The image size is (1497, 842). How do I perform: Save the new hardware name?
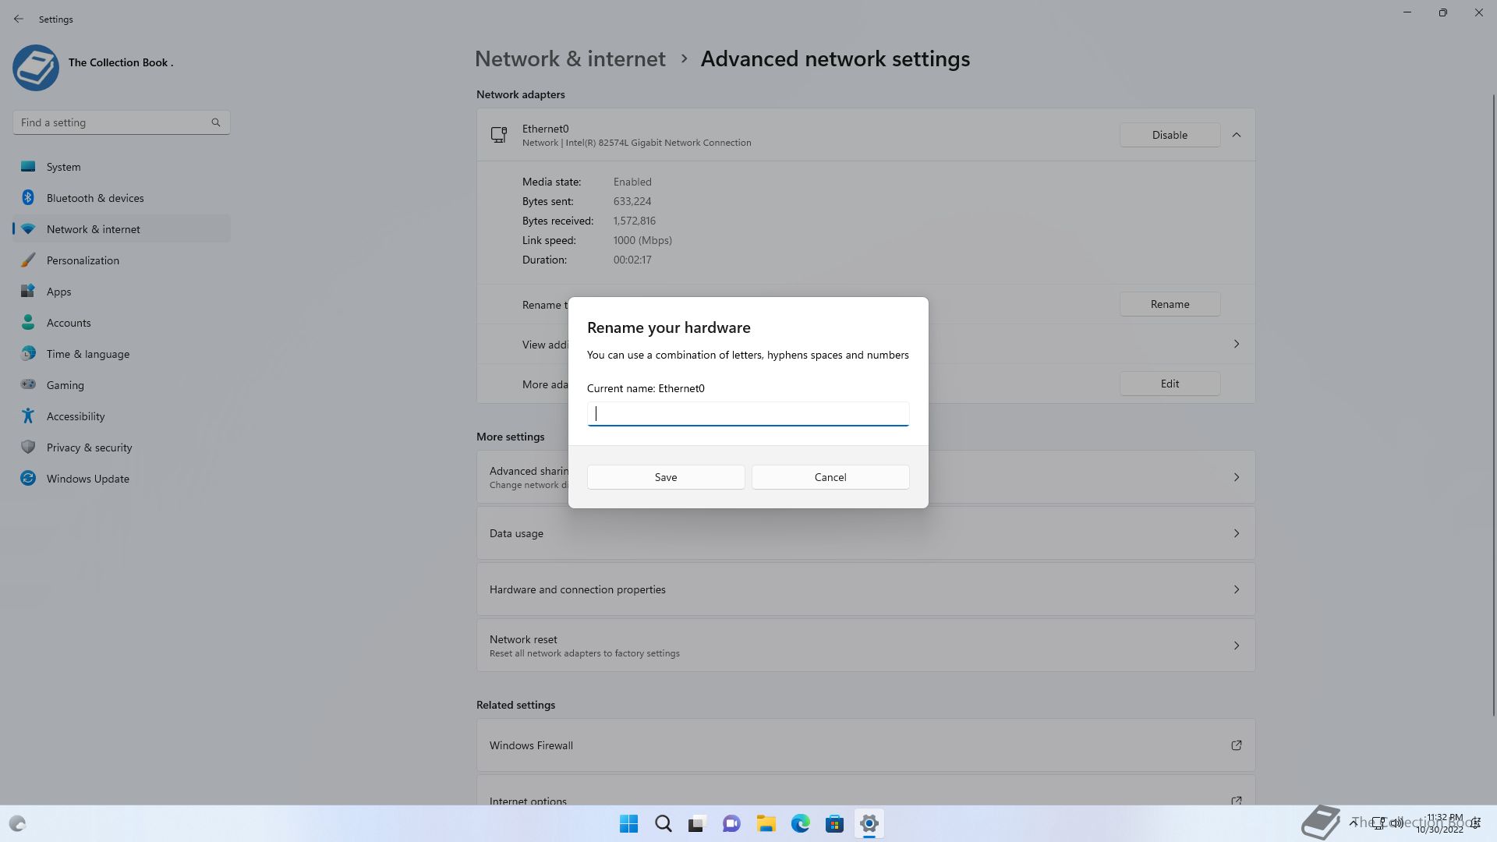665,477
